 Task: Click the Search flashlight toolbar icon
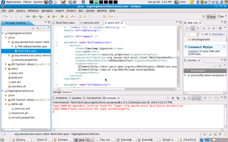tap(72, 17)
